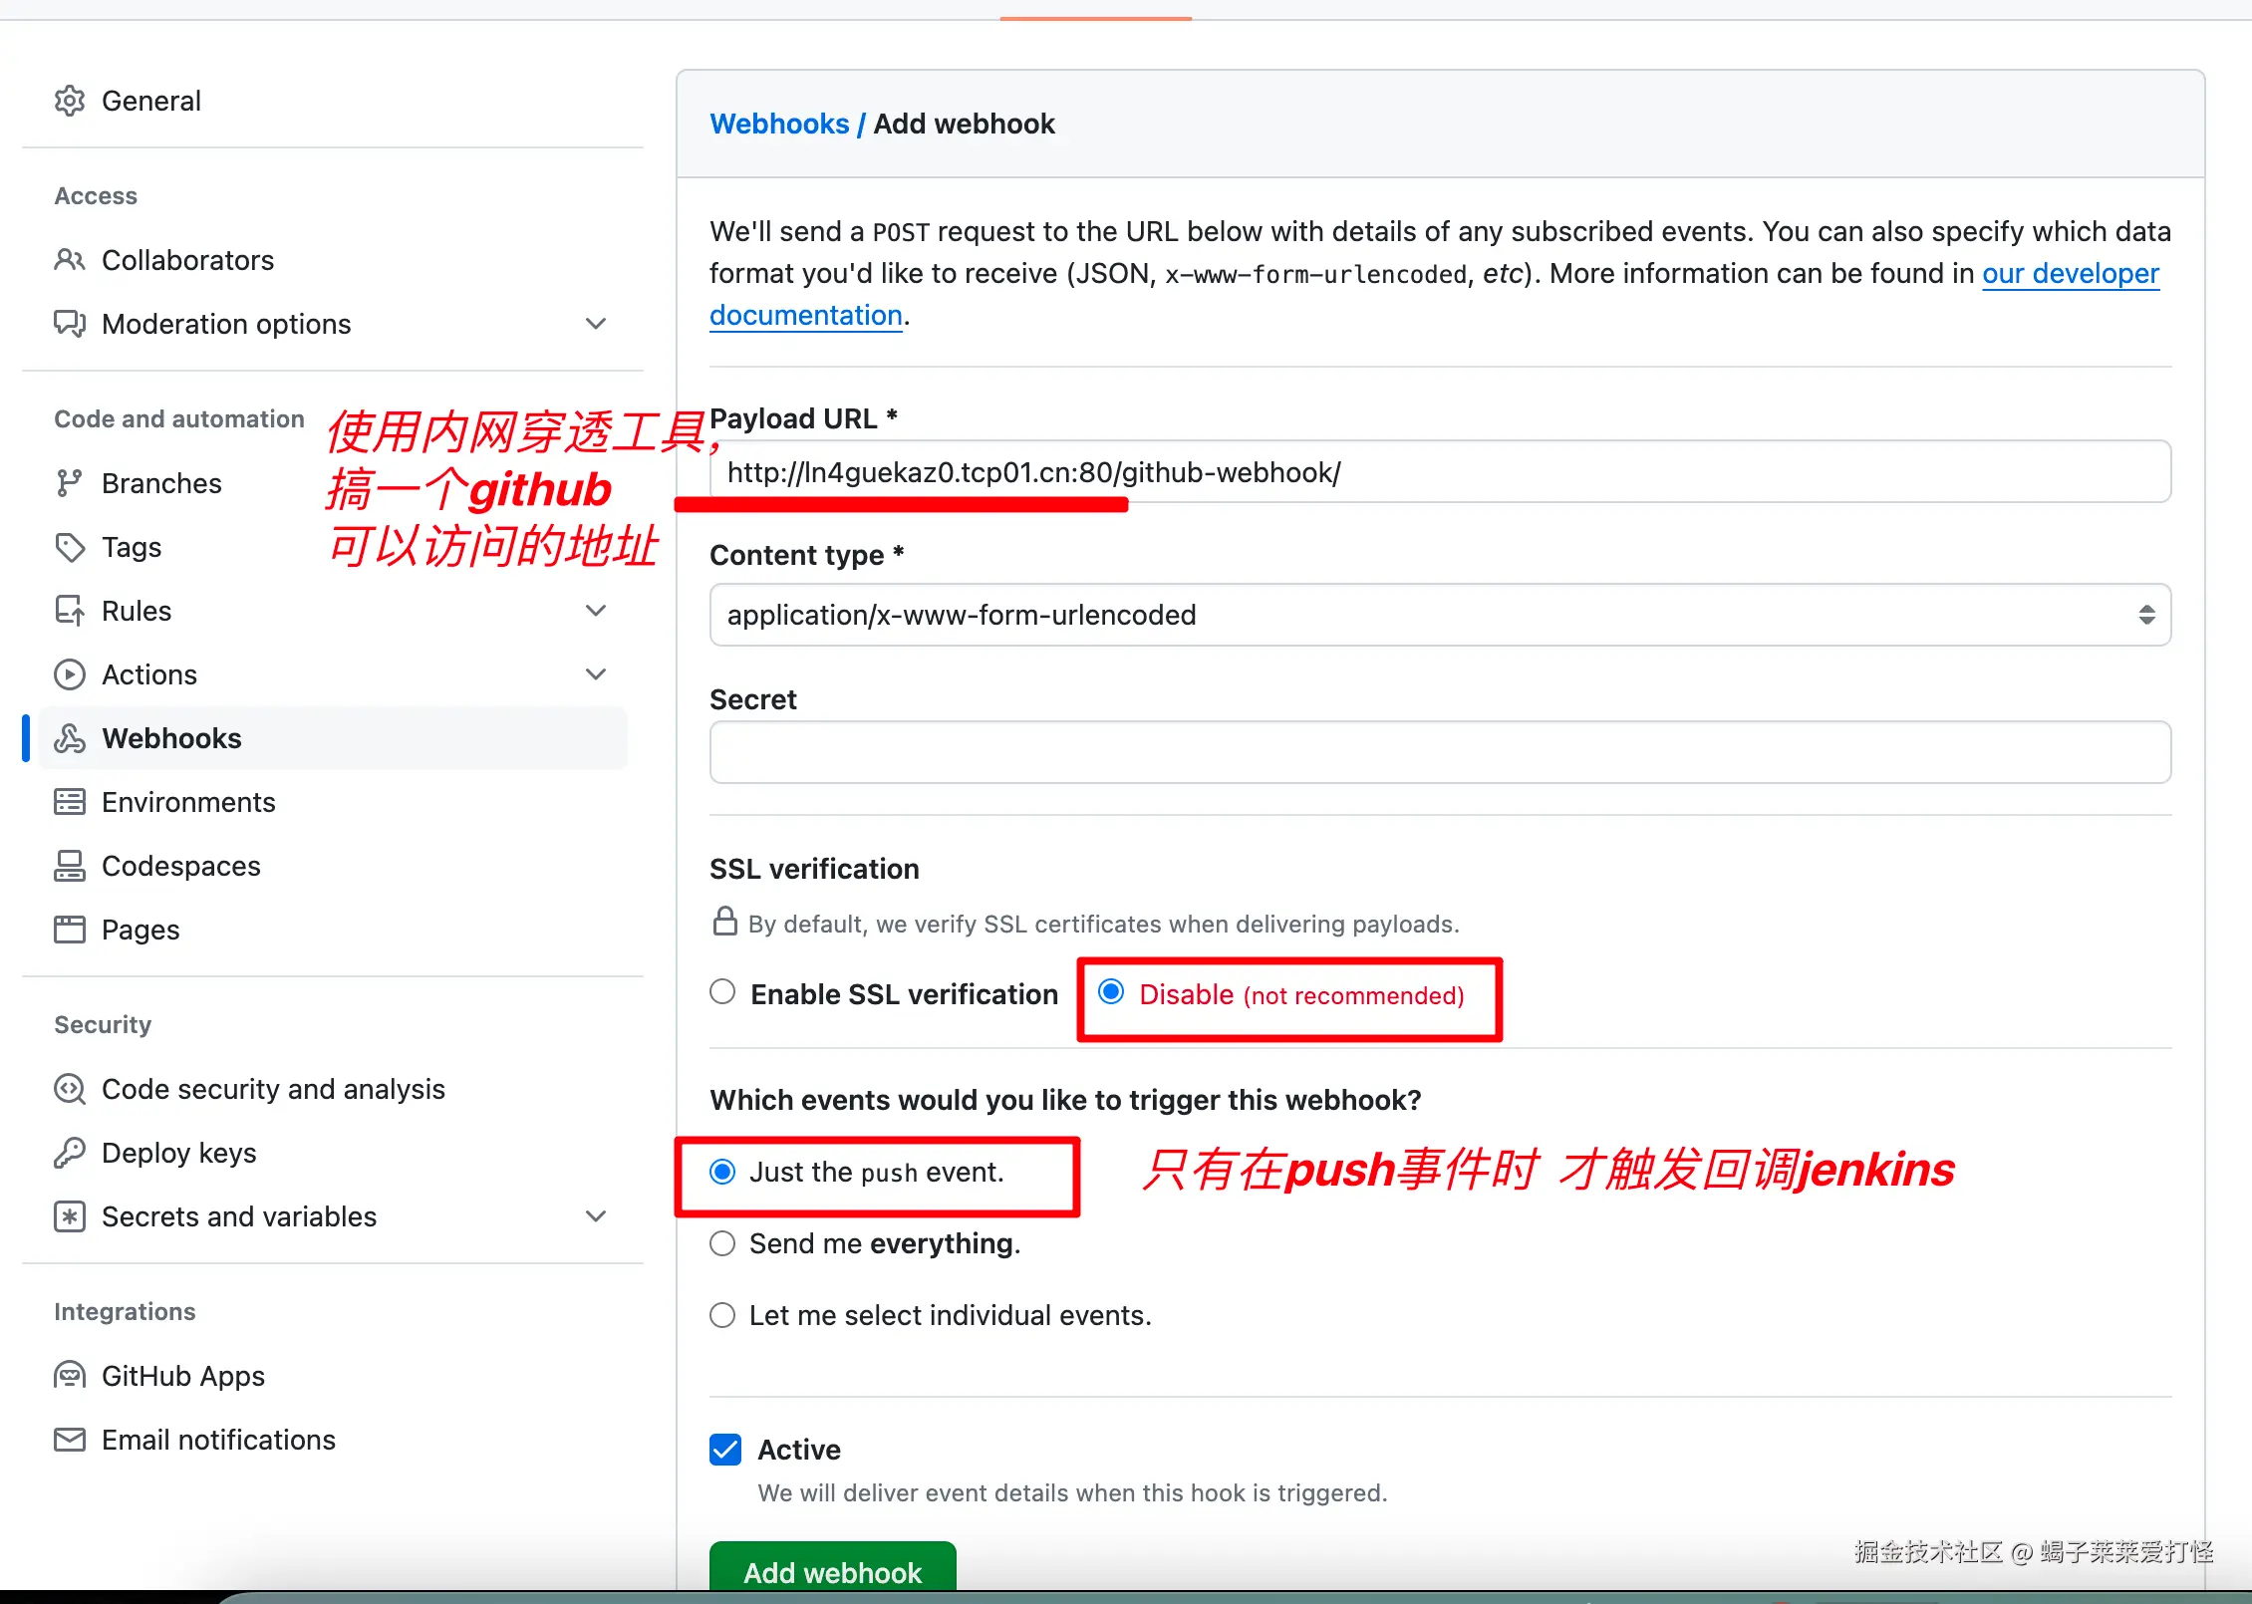
Task: Select Enable SSL verification radio button
Action: (x=722, y=992)
